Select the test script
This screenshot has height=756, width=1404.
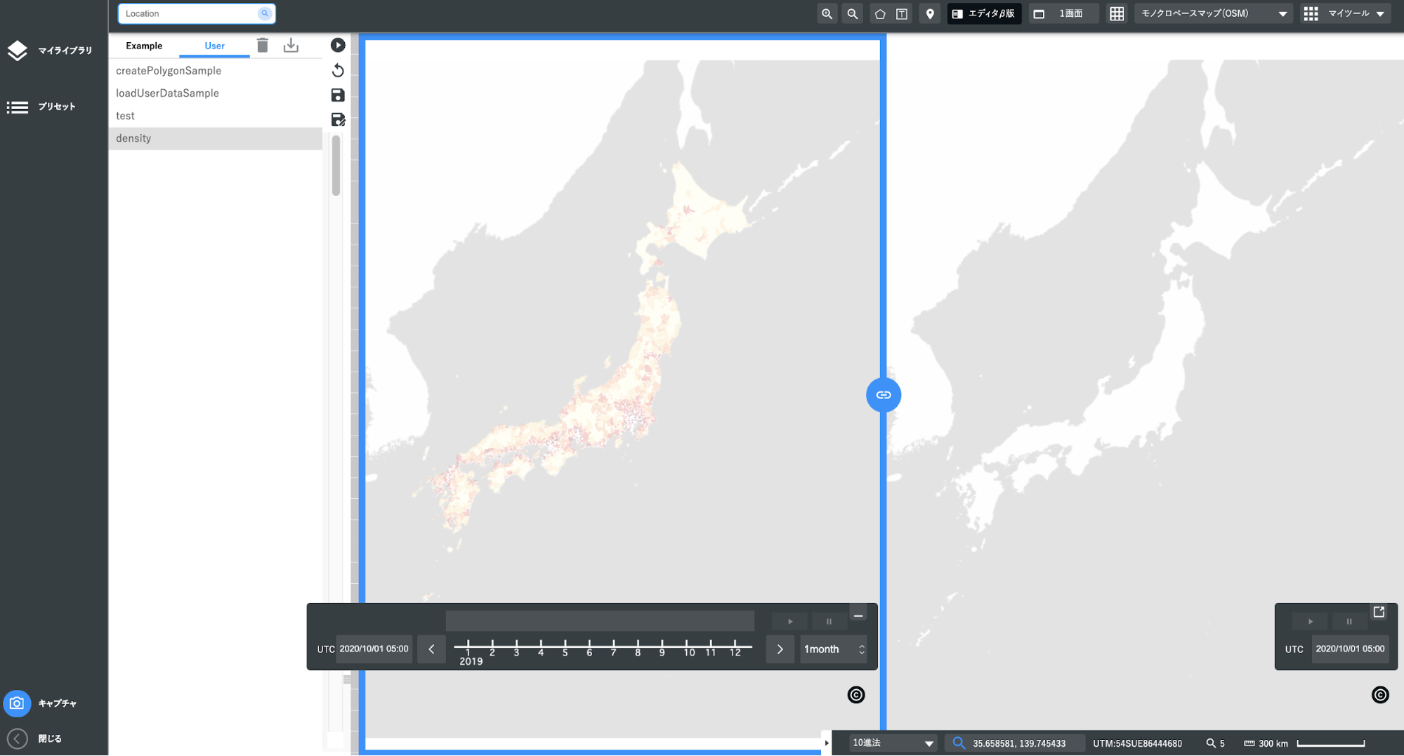pos(216,116)
